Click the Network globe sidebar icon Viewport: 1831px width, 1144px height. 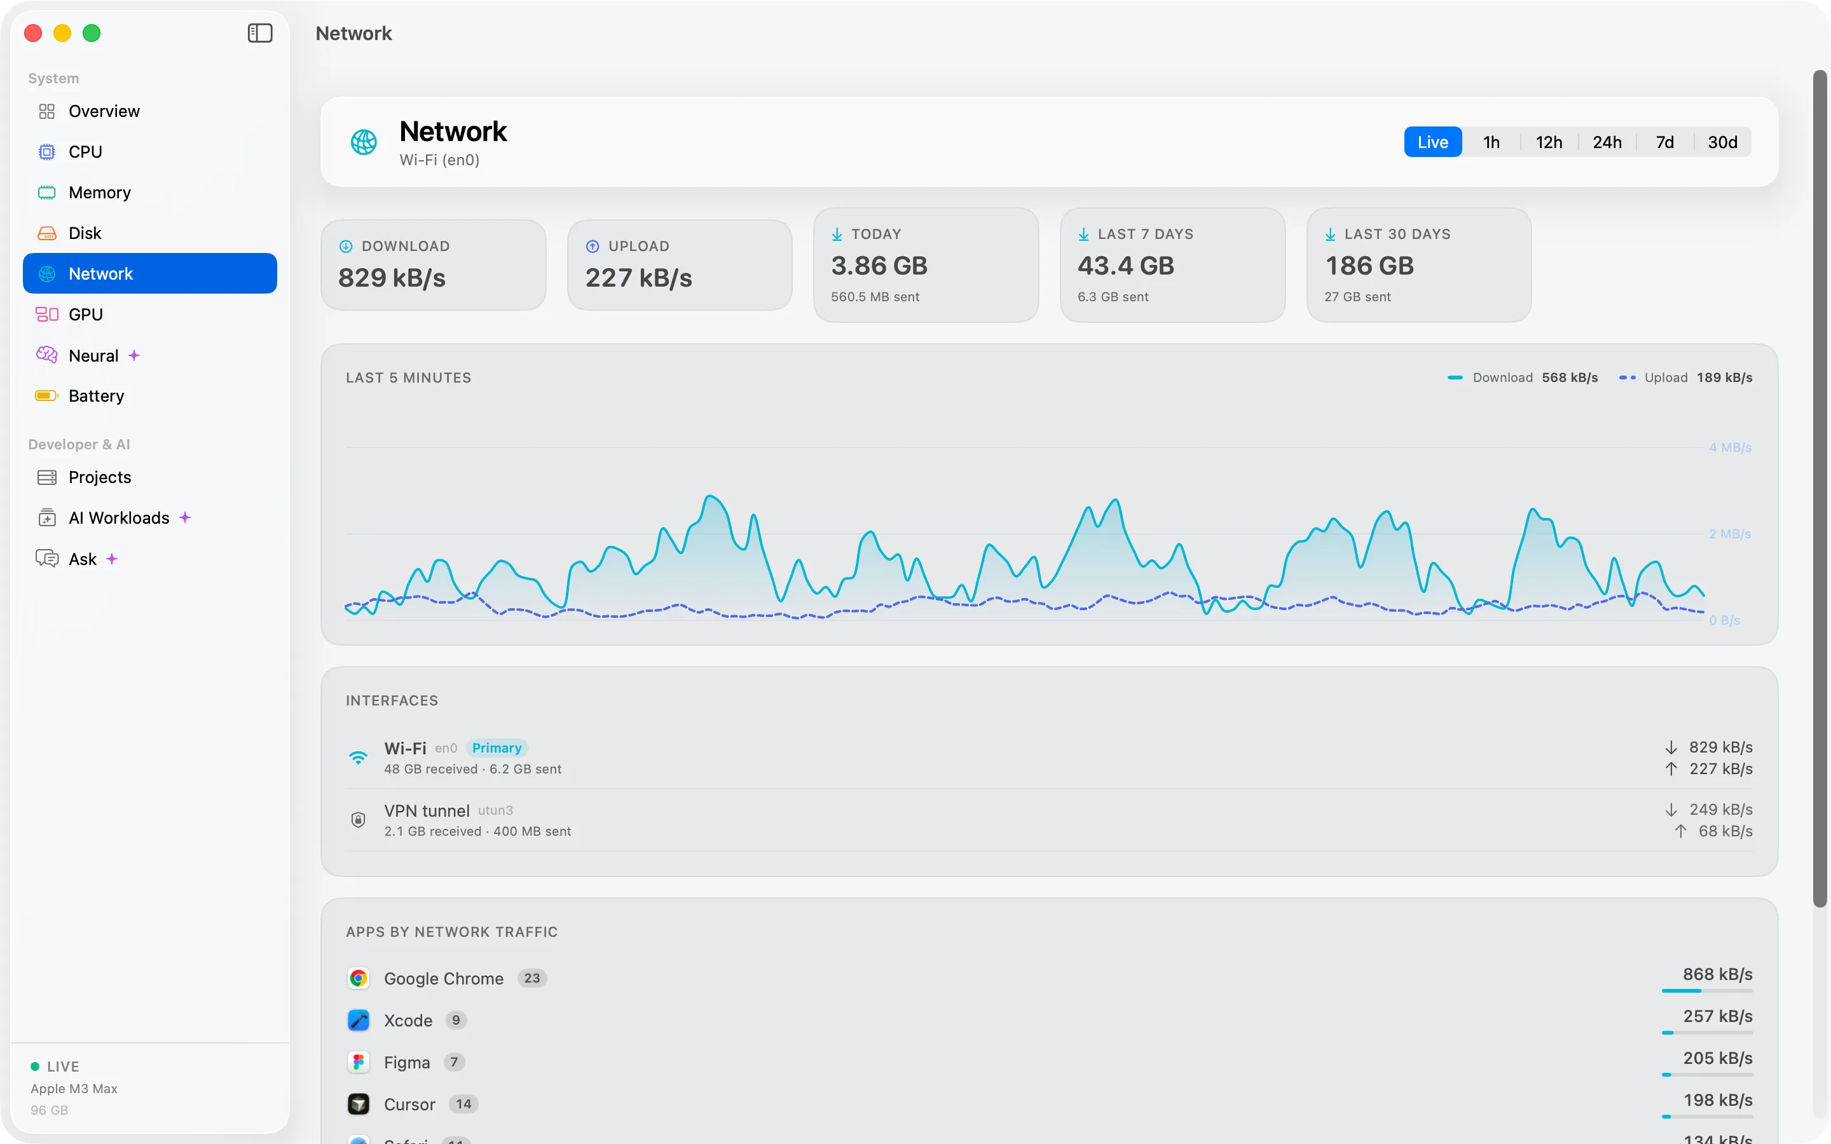click(47, 274)
